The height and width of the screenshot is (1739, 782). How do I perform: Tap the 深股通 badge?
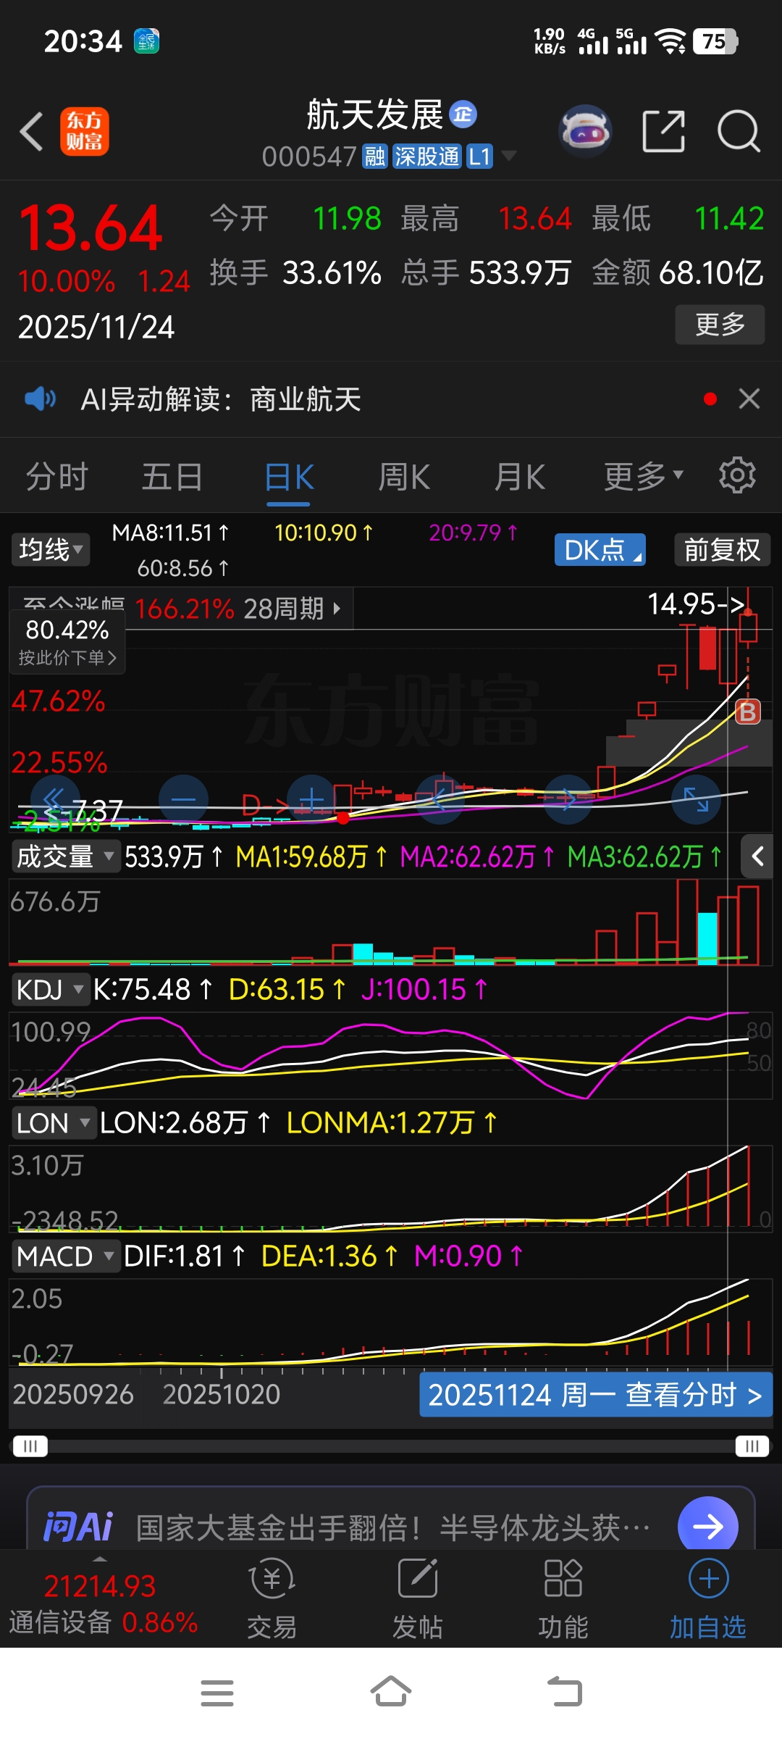(426, 157)
